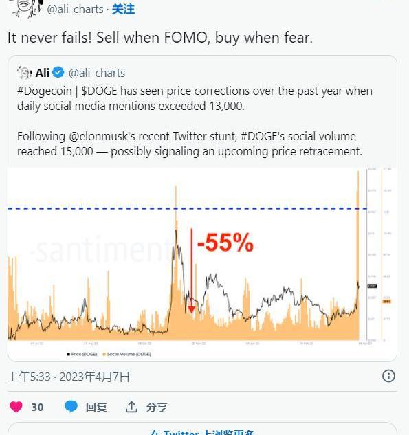The width and height of the screenshot is (409, 435).
Task: Open the author's profile picture at top
Action: (26, 8)
